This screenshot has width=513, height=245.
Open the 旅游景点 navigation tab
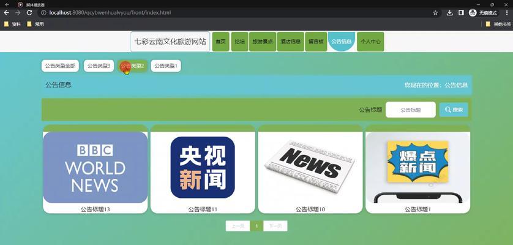[263, 42]
